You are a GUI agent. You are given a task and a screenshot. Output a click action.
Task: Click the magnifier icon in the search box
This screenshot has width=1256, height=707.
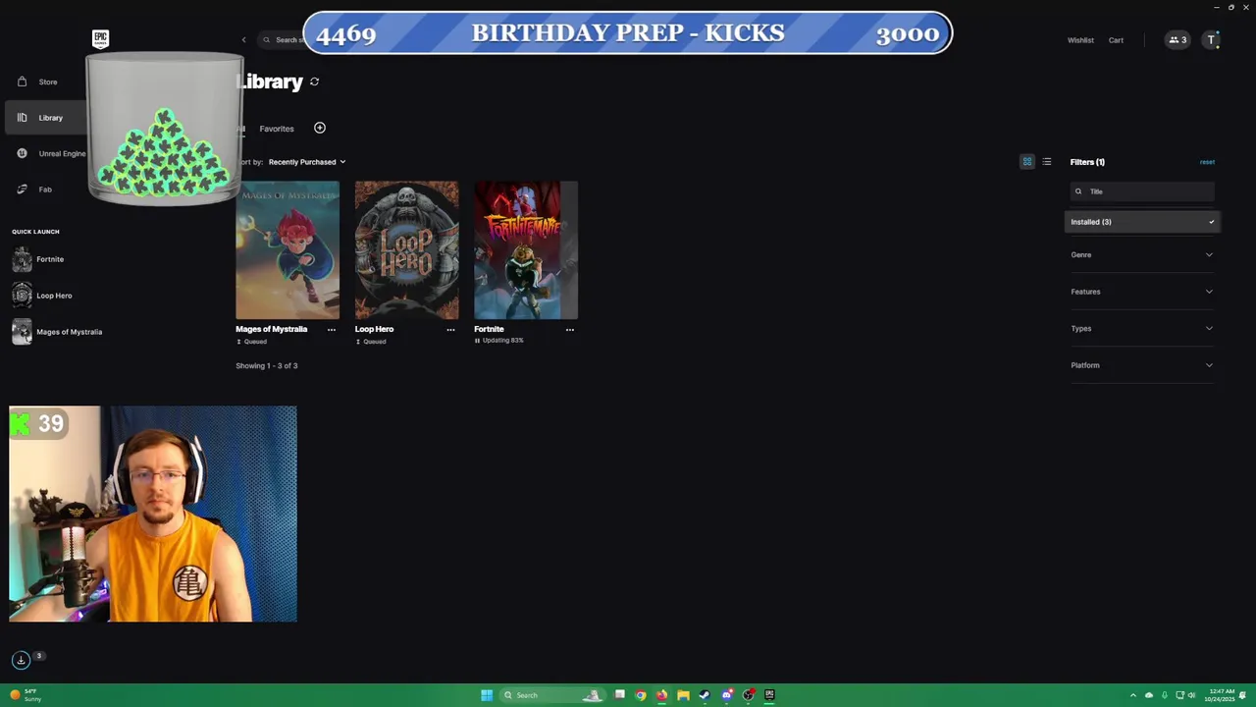pos(266,40)
